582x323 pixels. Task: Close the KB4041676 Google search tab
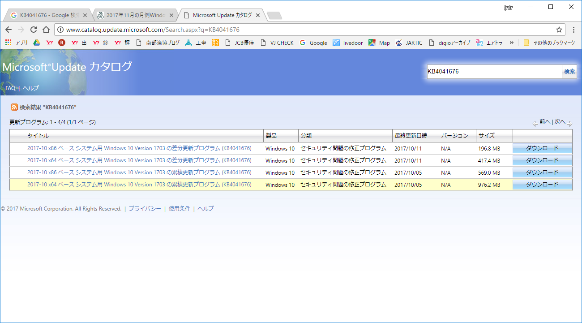click(x=85, y=15)
